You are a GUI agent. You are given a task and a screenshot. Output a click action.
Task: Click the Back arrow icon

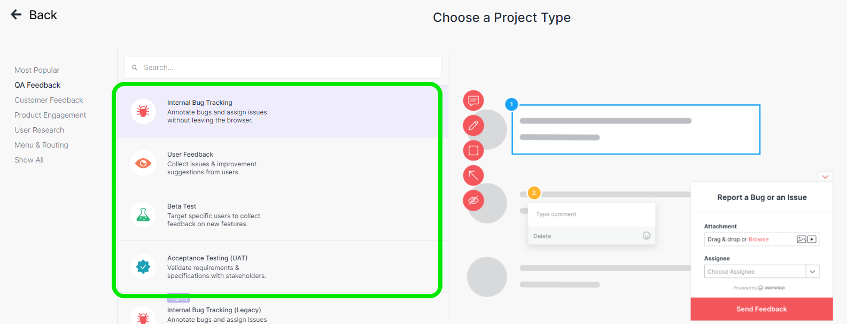(17, 15)
